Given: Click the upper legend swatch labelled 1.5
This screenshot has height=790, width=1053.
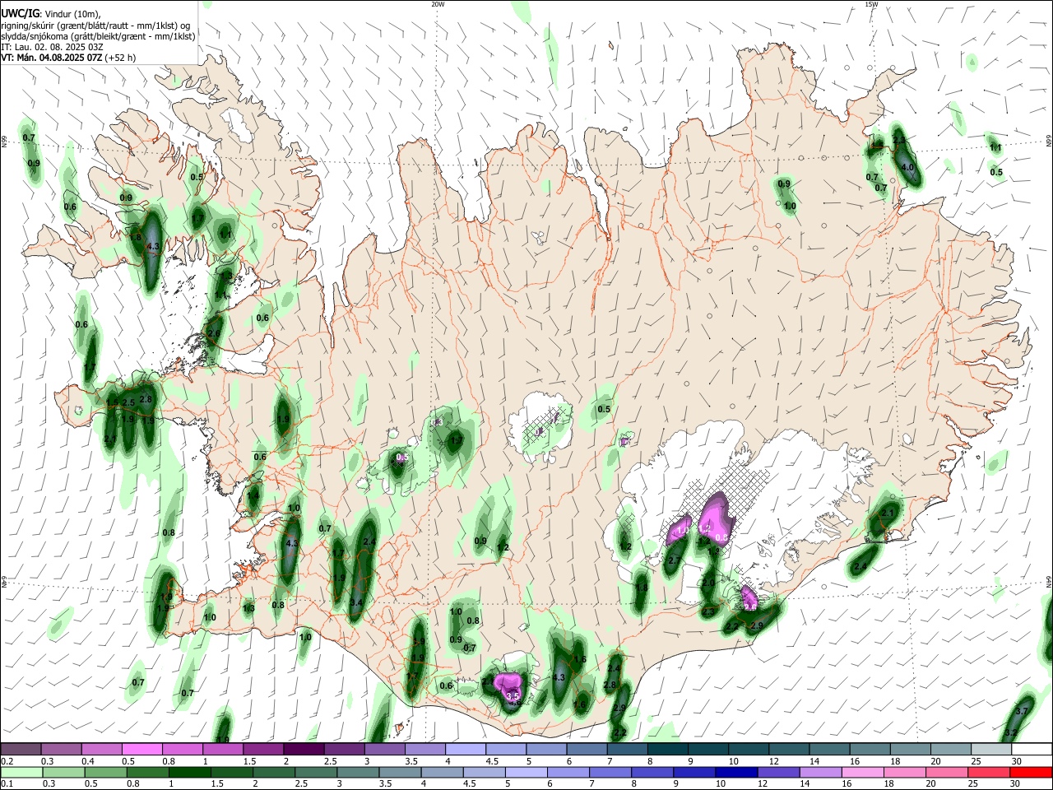Looking at the screenshot, I should tap(263, 750).
